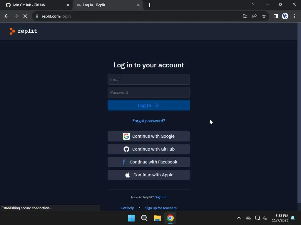Open the Chrome profile avatar
Viewport: 301px width, 225px height.
tap(285, 16)
